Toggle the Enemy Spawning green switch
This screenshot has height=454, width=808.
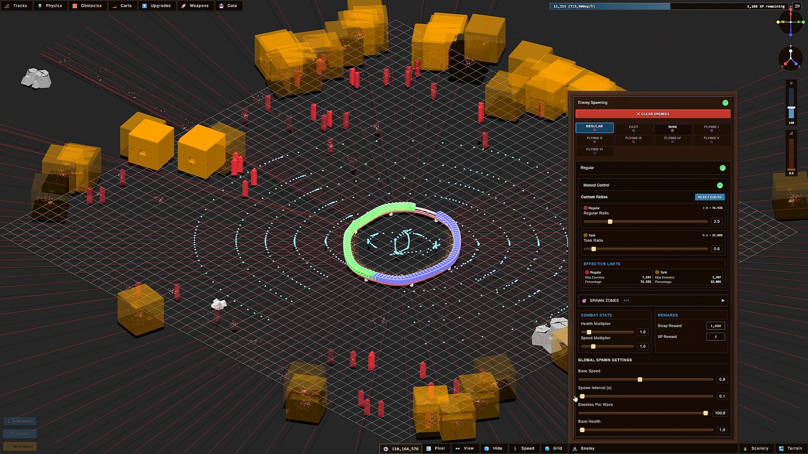click(725, 103)
